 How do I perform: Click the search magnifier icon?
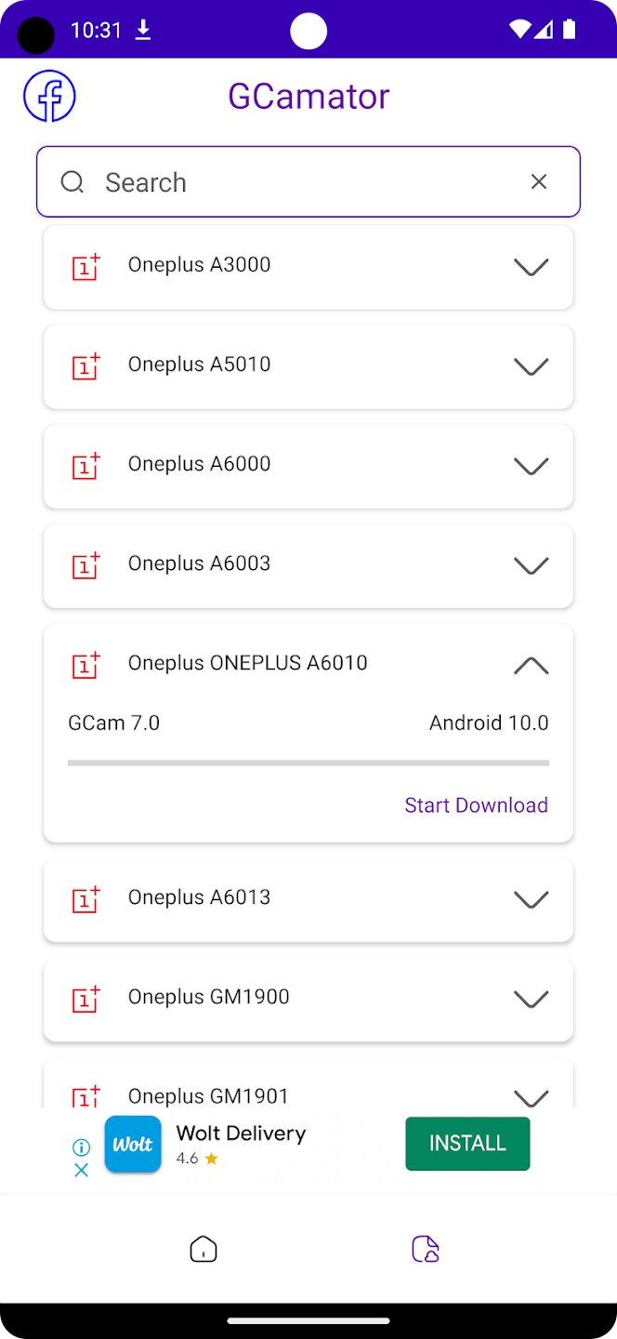pos(72,182)
